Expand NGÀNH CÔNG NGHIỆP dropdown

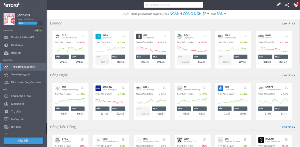[189, 14]
